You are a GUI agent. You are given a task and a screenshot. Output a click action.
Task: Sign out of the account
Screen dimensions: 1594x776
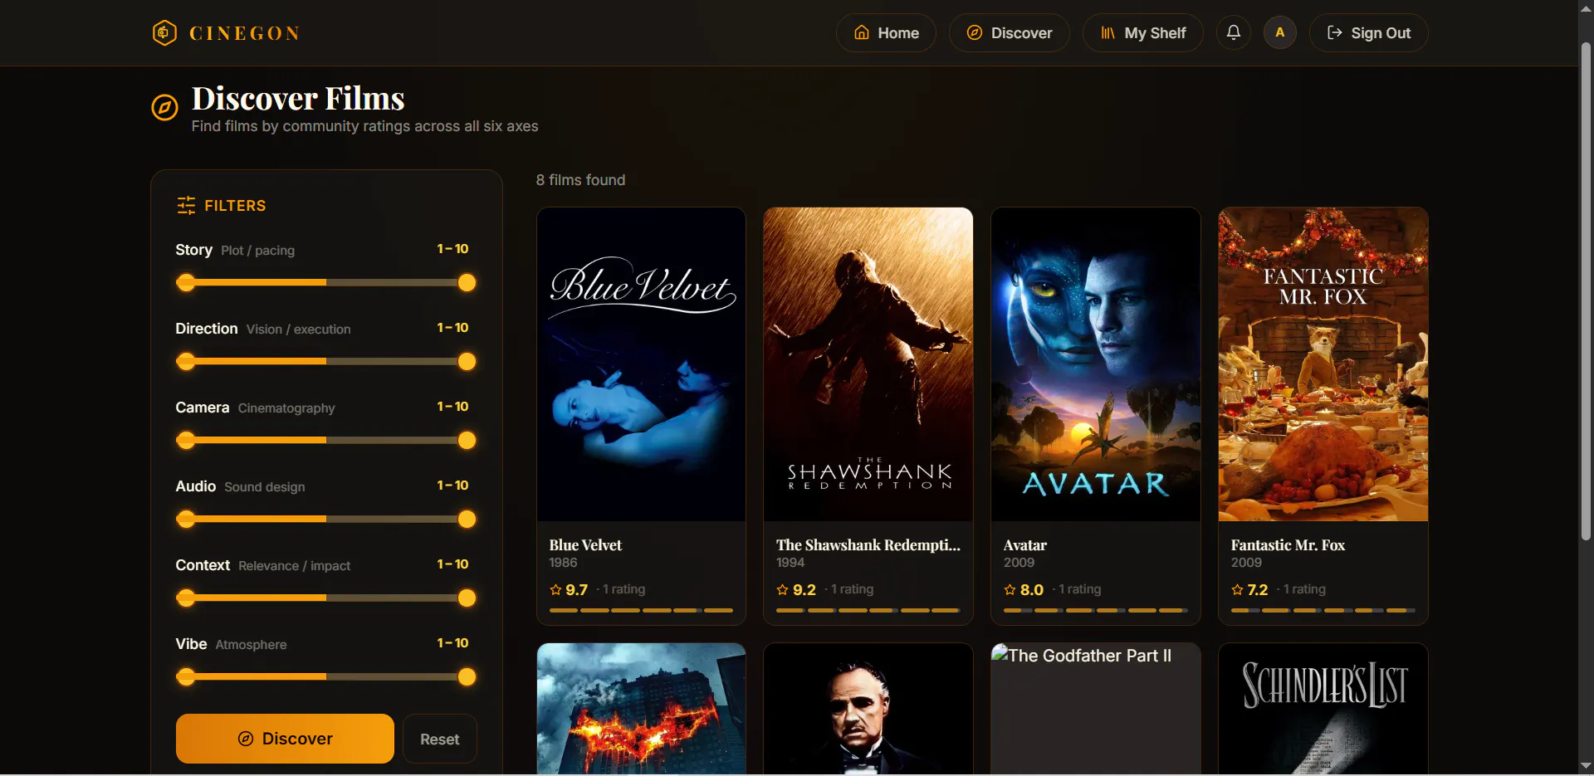tap(1368, 33)
